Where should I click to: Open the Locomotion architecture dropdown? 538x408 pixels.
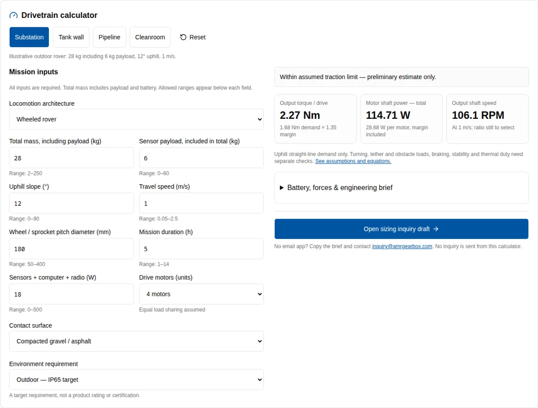click(136, 119)
